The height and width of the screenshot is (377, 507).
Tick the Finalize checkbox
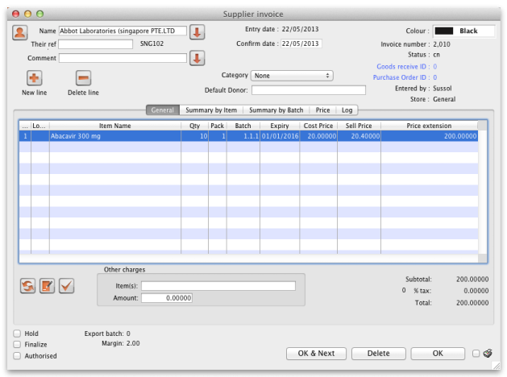(18, 344)
